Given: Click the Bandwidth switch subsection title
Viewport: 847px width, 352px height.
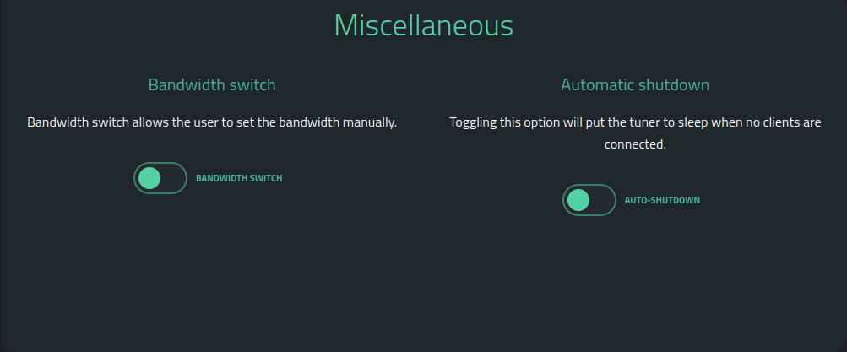Looking at the screenshot, I should pos(212,85).
